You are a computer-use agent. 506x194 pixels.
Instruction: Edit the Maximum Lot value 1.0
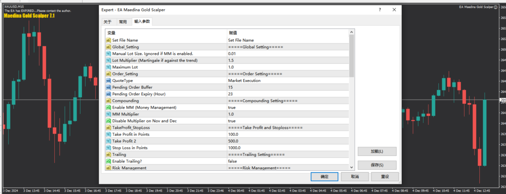click(x=288, y=67)
